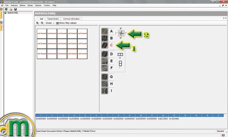Click letter button G
228x137 pixels.
(111, 77)
